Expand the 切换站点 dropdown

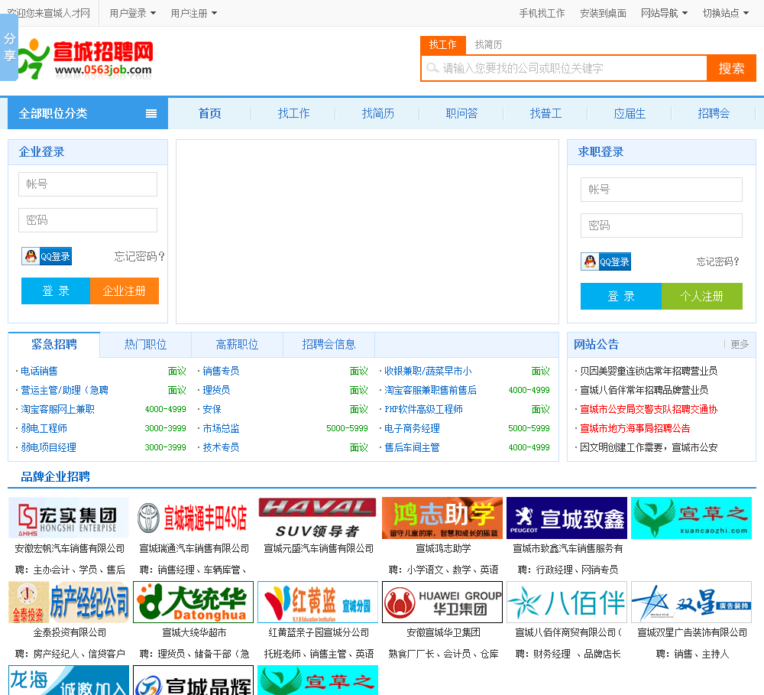pos(726,13)
